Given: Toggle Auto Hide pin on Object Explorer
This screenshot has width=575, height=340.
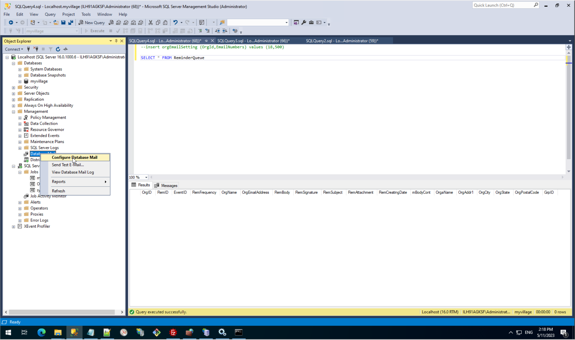Looking at the screenshot, I should click(116, 41).
